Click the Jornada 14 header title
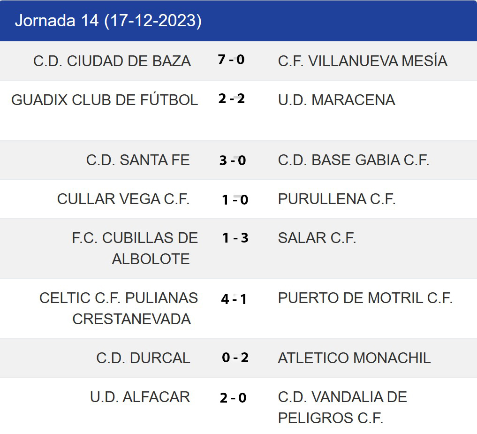The width and height of the screenshot is (477, 434). click(x=108, y=21)
